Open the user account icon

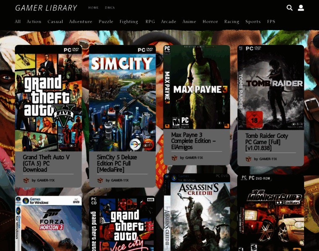point(301,8)
